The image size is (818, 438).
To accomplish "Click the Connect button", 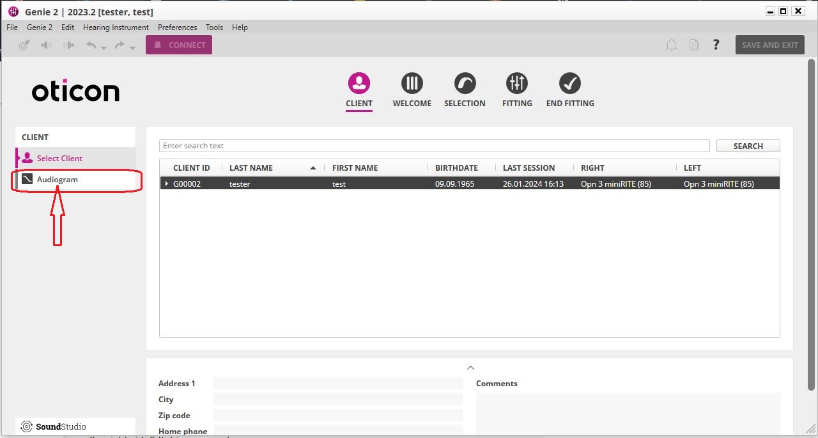I will 179,45.
